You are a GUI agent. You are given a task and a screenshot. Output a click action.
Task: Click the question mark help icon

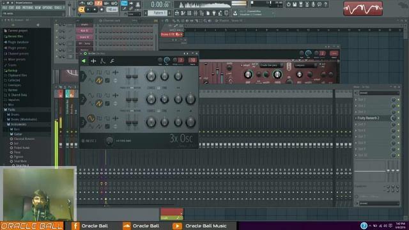click(x=325, y=4)
